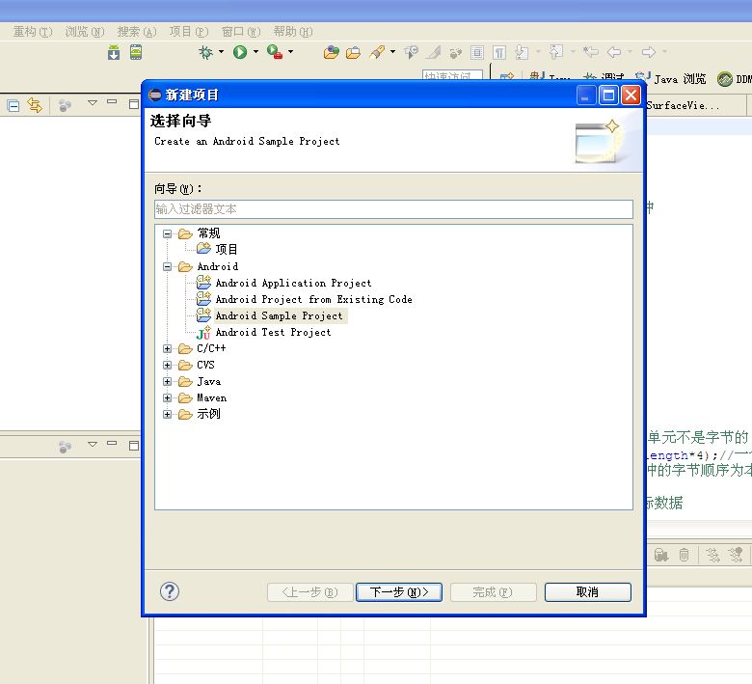
Task: Expand the 示例 tree folder
Action: pos(167,414)
